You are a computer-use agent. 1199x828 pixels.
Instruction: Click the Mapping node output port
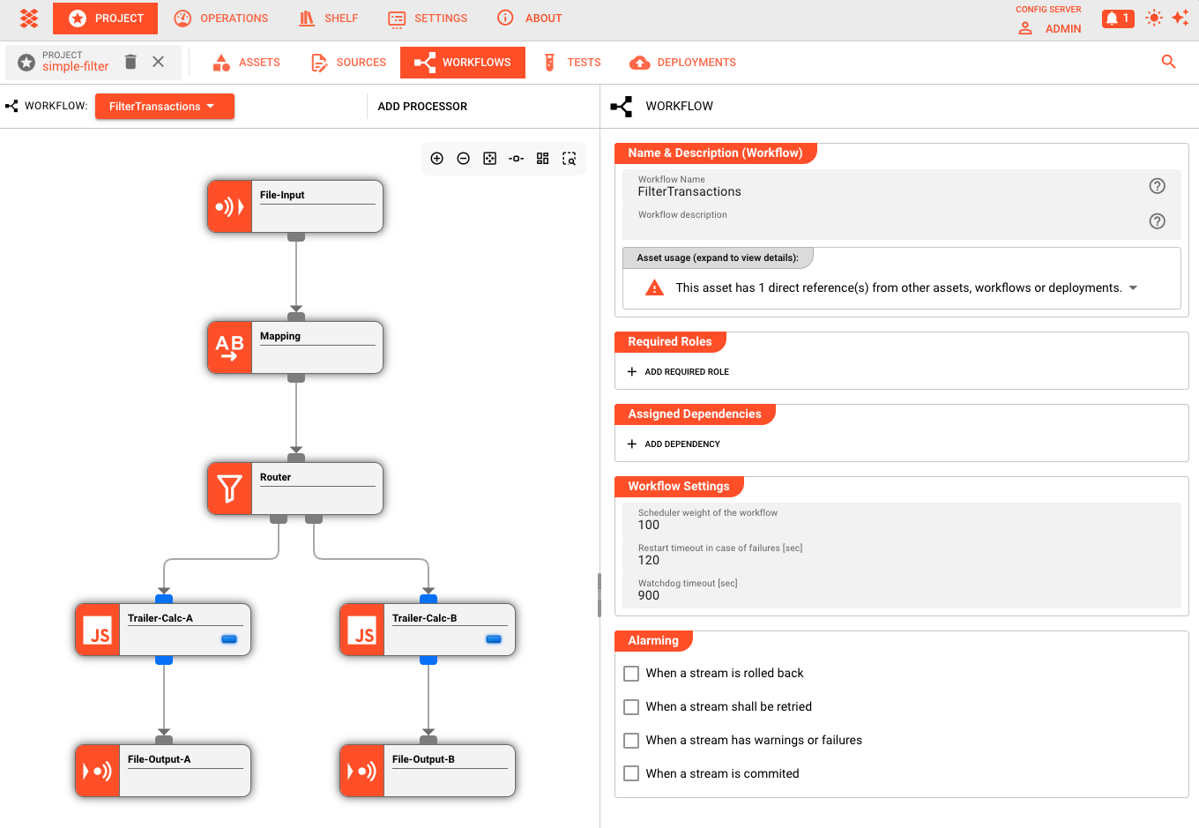pyautogui.click(x=296, y=377)
